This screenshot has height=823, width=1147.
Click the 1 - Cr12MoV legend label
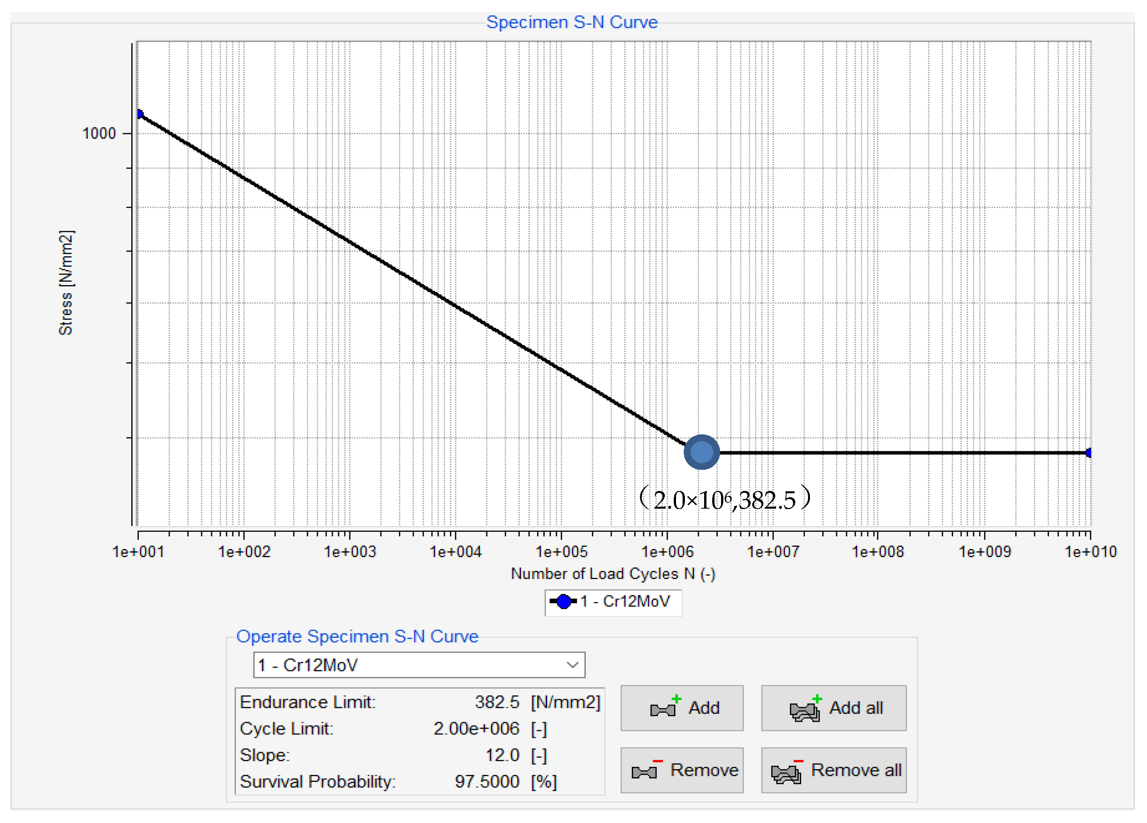[x=625, y=601]
